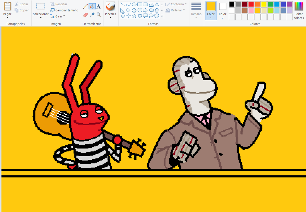Click Recortar in Imagen group
This screenshot has width=306, height=212.
(x=59, y=4)
